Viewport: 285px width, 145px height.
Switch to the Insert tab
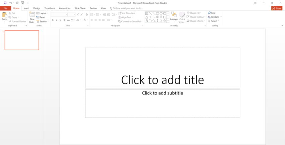26,8
